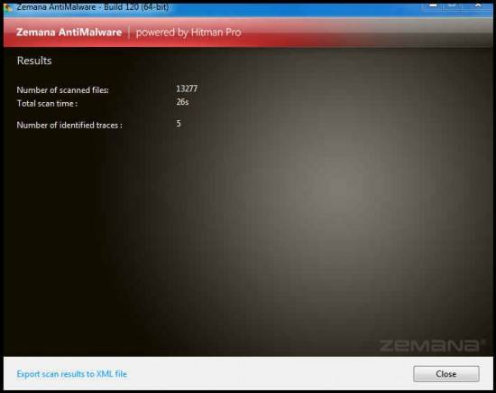Click the Results heading
Image resolution: width=496 pixels, height=393 pixels.
tap(34, 61)
